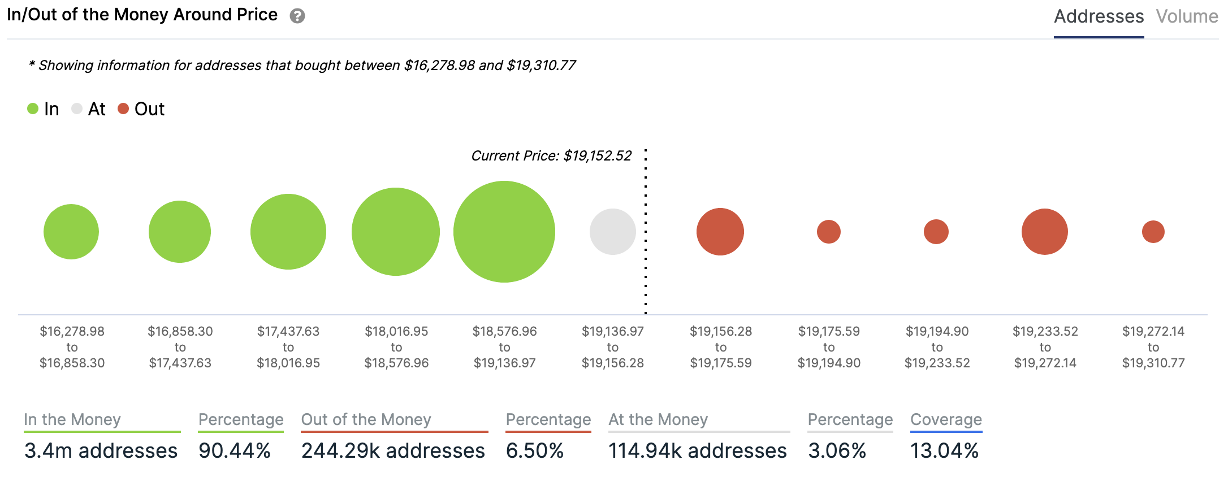Select the green bubble for $17,437.63 to $18,016.95
Image resolution: width=1228 pixels, height=477 pixels.
pyautogui.click(x=288, y=232)
